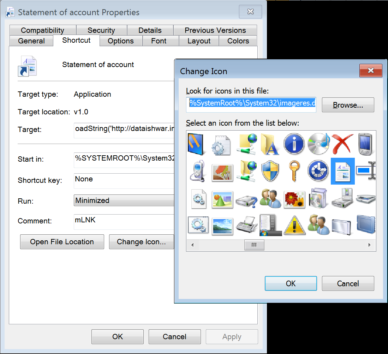Screen dimensions: 388x354
Task: Click Cancel in Properties window
Action: (x=175, y=337)
